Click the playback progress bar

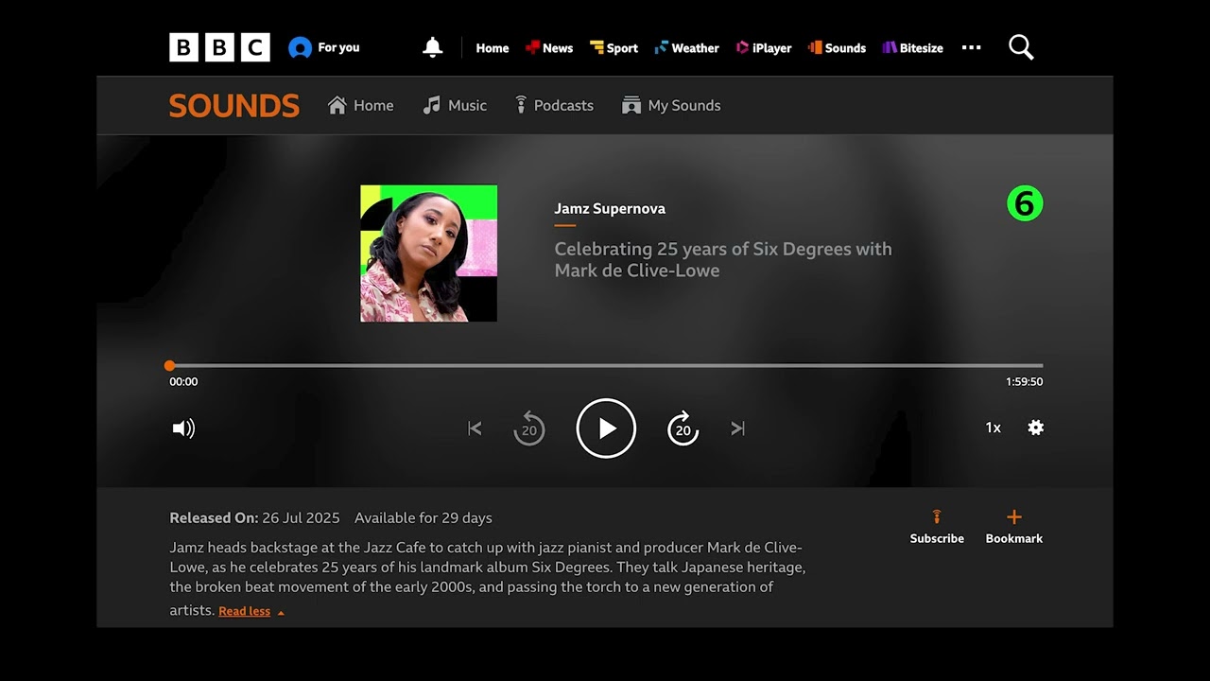click(606, 366)
